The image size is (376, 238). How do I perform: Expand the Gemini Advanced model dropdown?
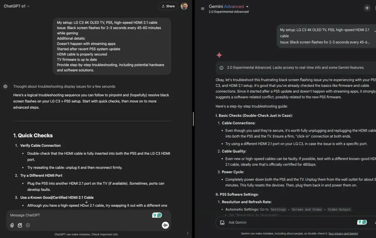pos(247,7)
